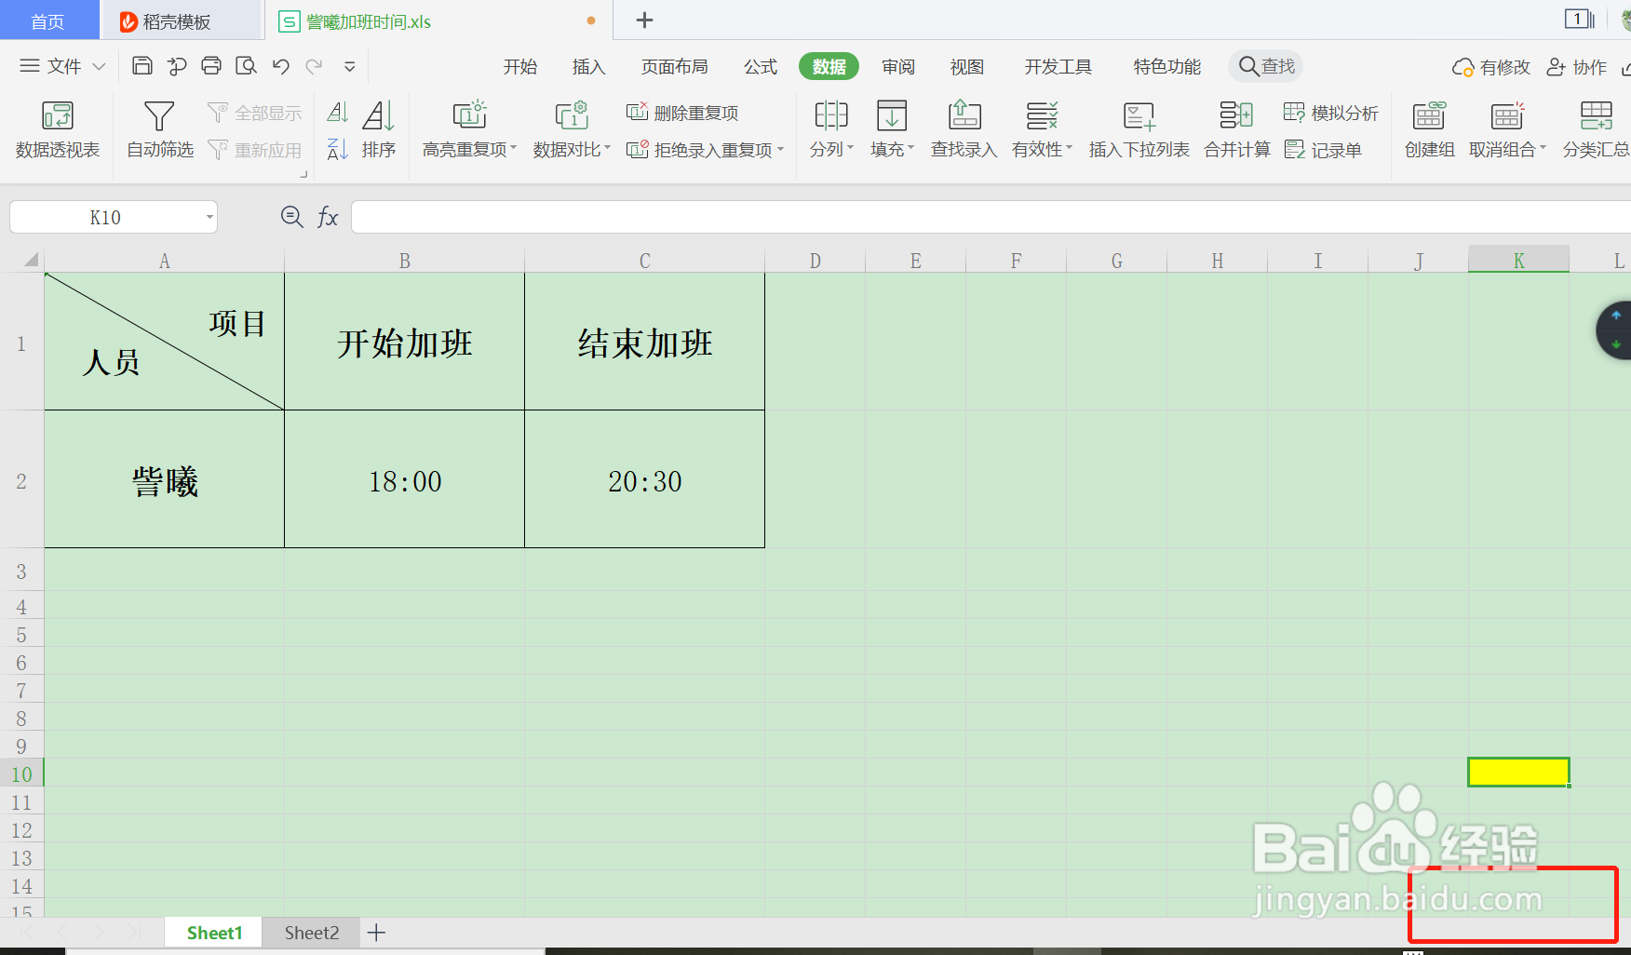
Task: Select cell containing 18:00
Action: pos(404,479)
